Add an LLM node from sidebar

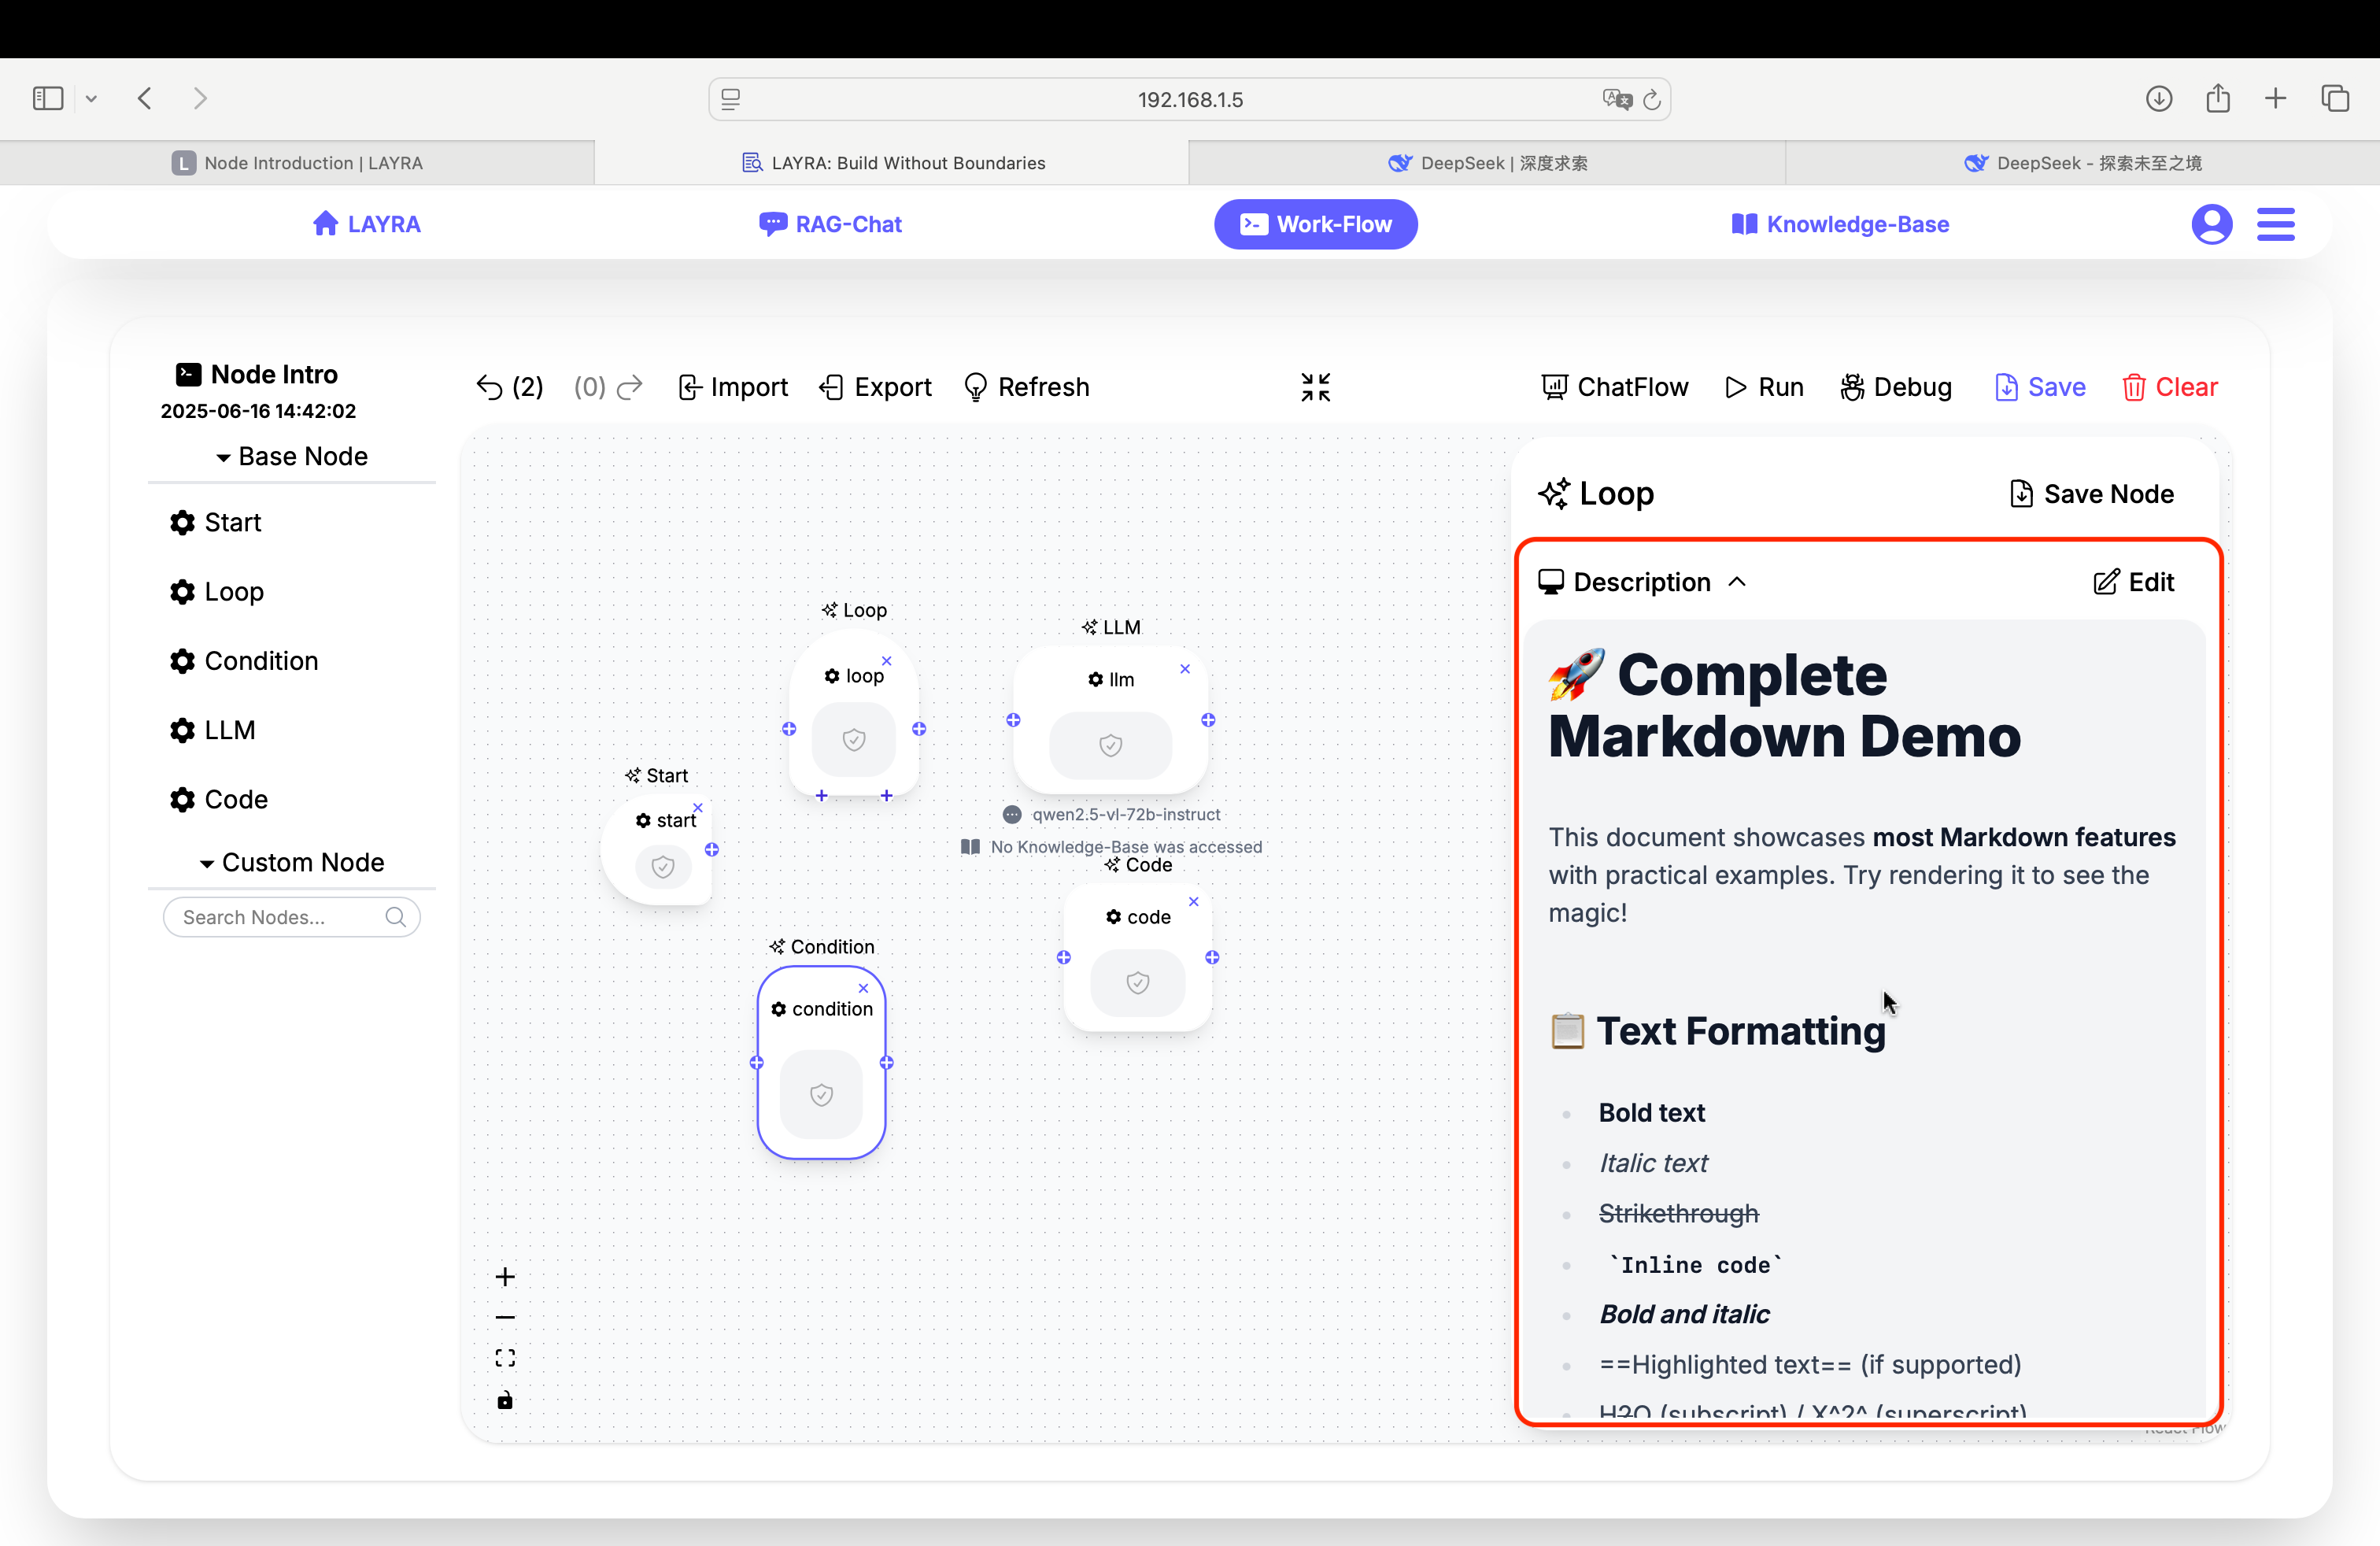(212, 730)
